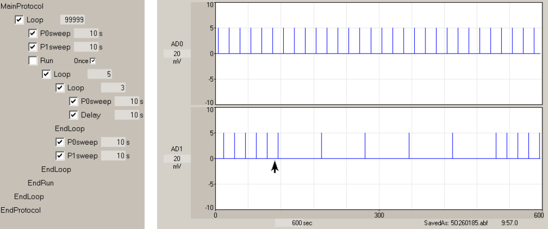The height and width of the screenshot is (229, 548).
Task: Enable the Run checkbox
Action: 32,61
